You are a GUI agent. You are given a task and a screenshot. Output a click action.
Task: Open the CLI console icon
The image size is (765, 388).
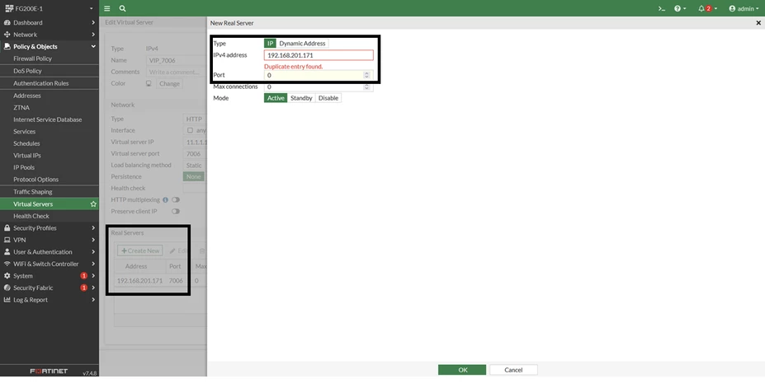[x=662, y=8]
